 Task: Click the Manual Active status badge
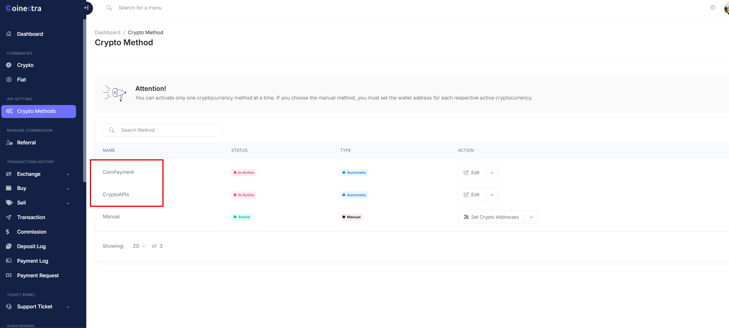[242, 217]
